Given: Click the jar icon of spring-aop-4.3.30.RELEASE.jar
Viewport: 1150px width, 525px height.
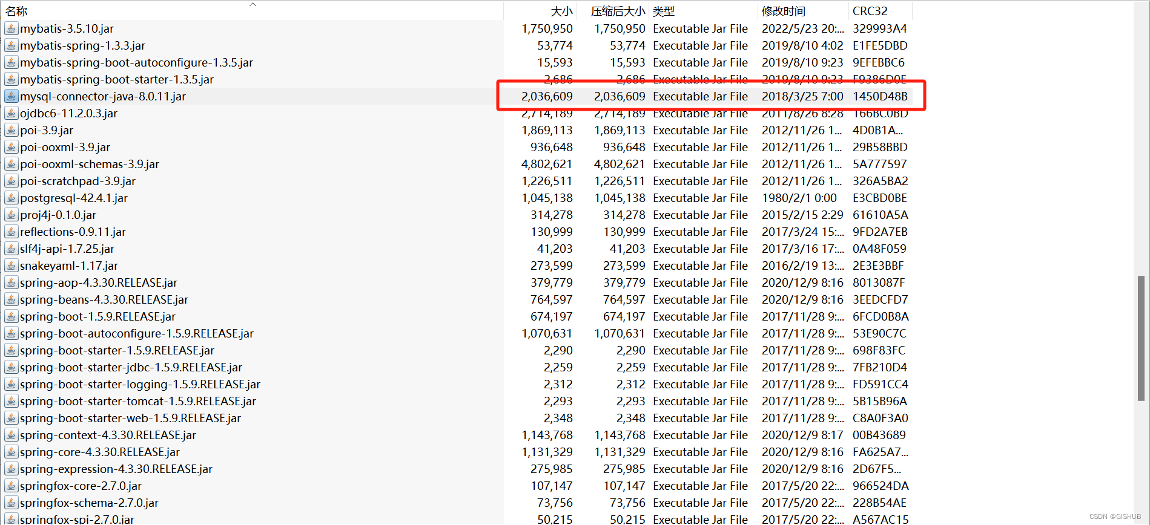Looking at the screenshot, I should (11, 282).
